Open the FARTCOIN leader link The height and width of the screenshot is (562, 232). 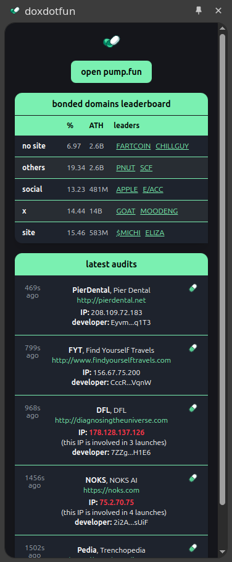(133, 146)
